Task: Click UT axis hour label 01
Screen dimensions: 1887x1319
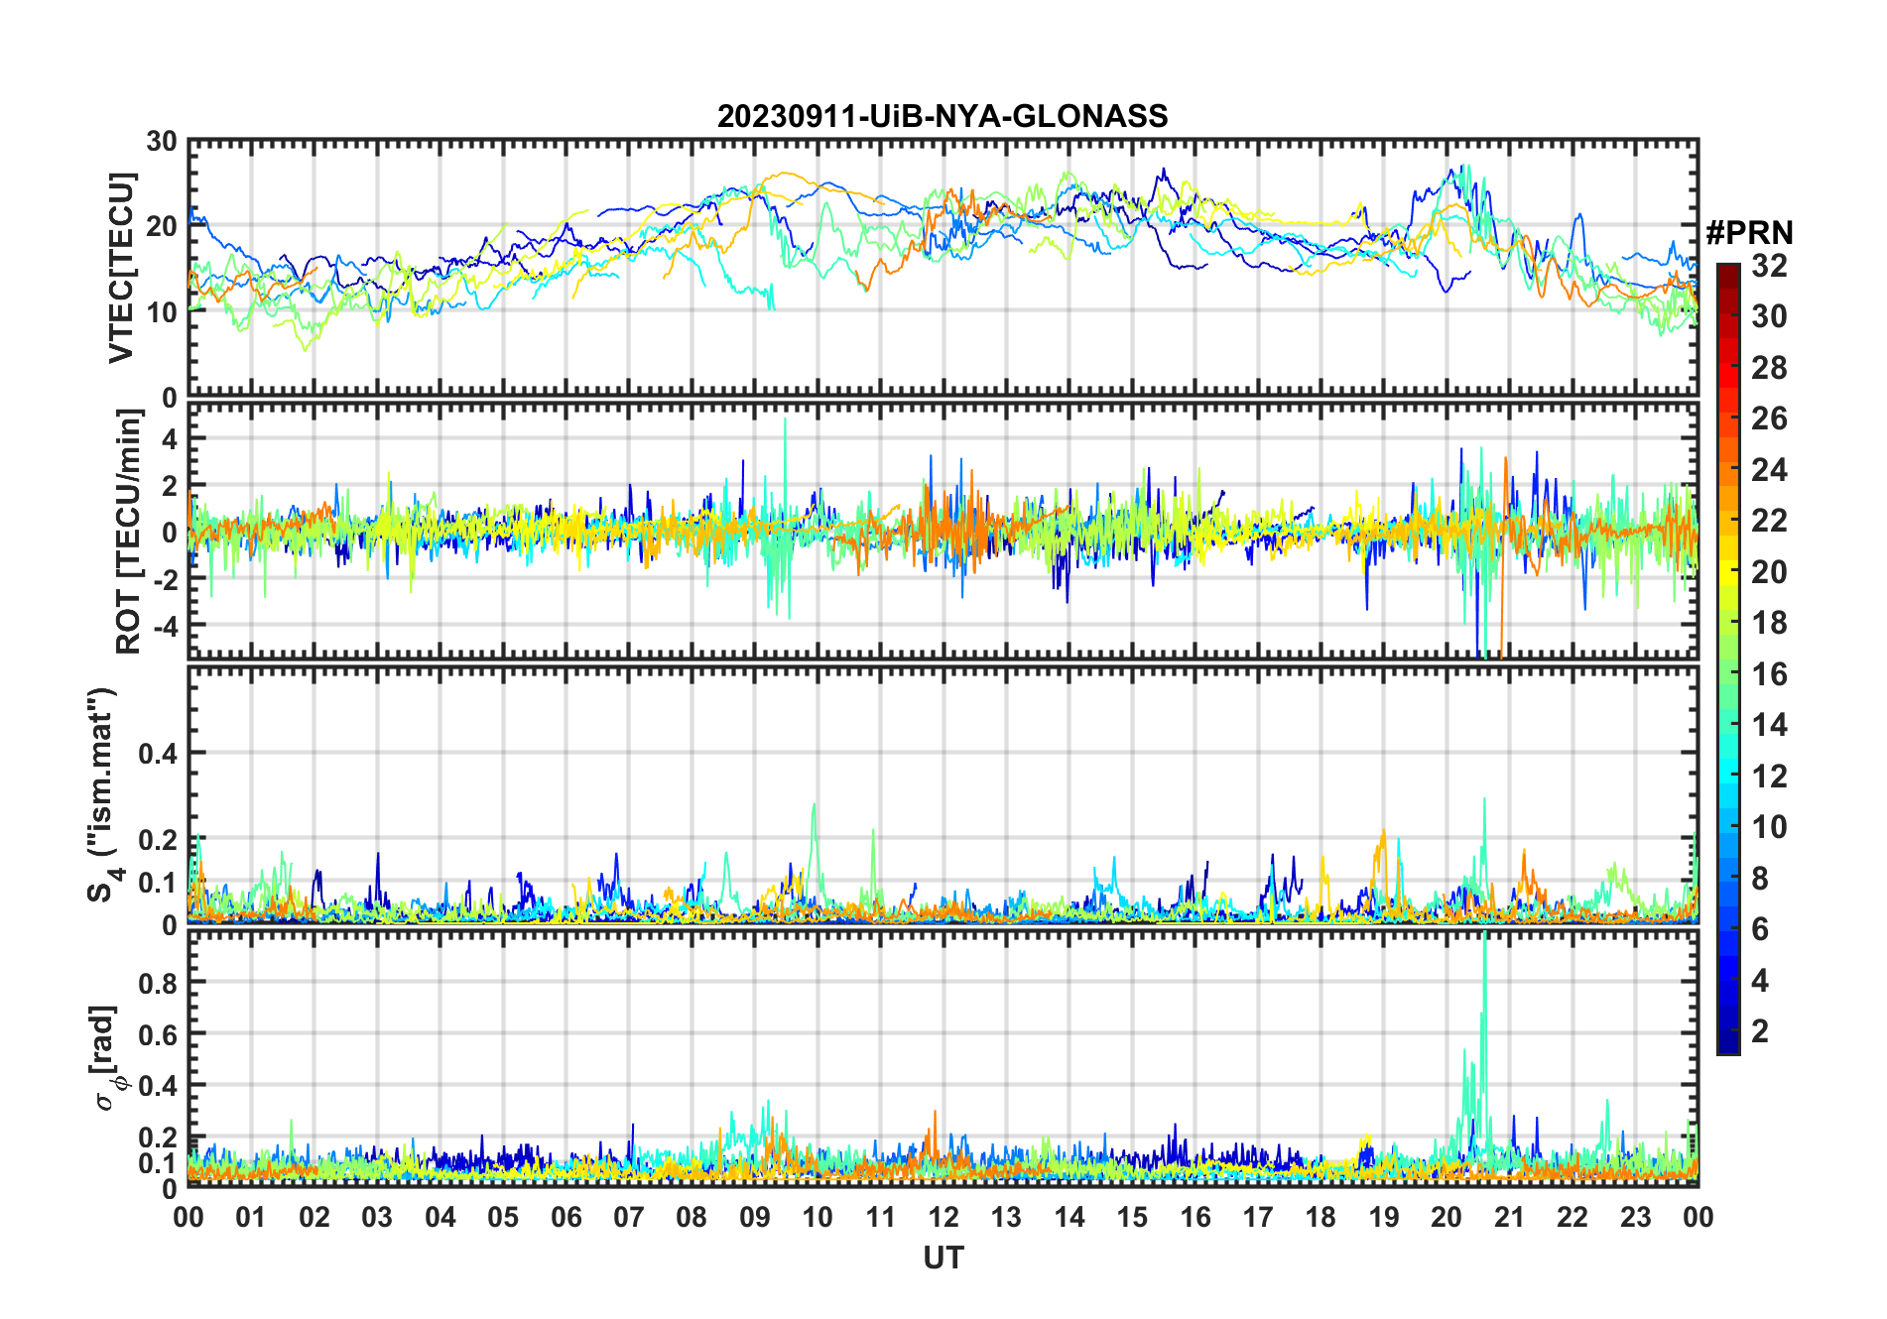Action: coord(251,1217)
